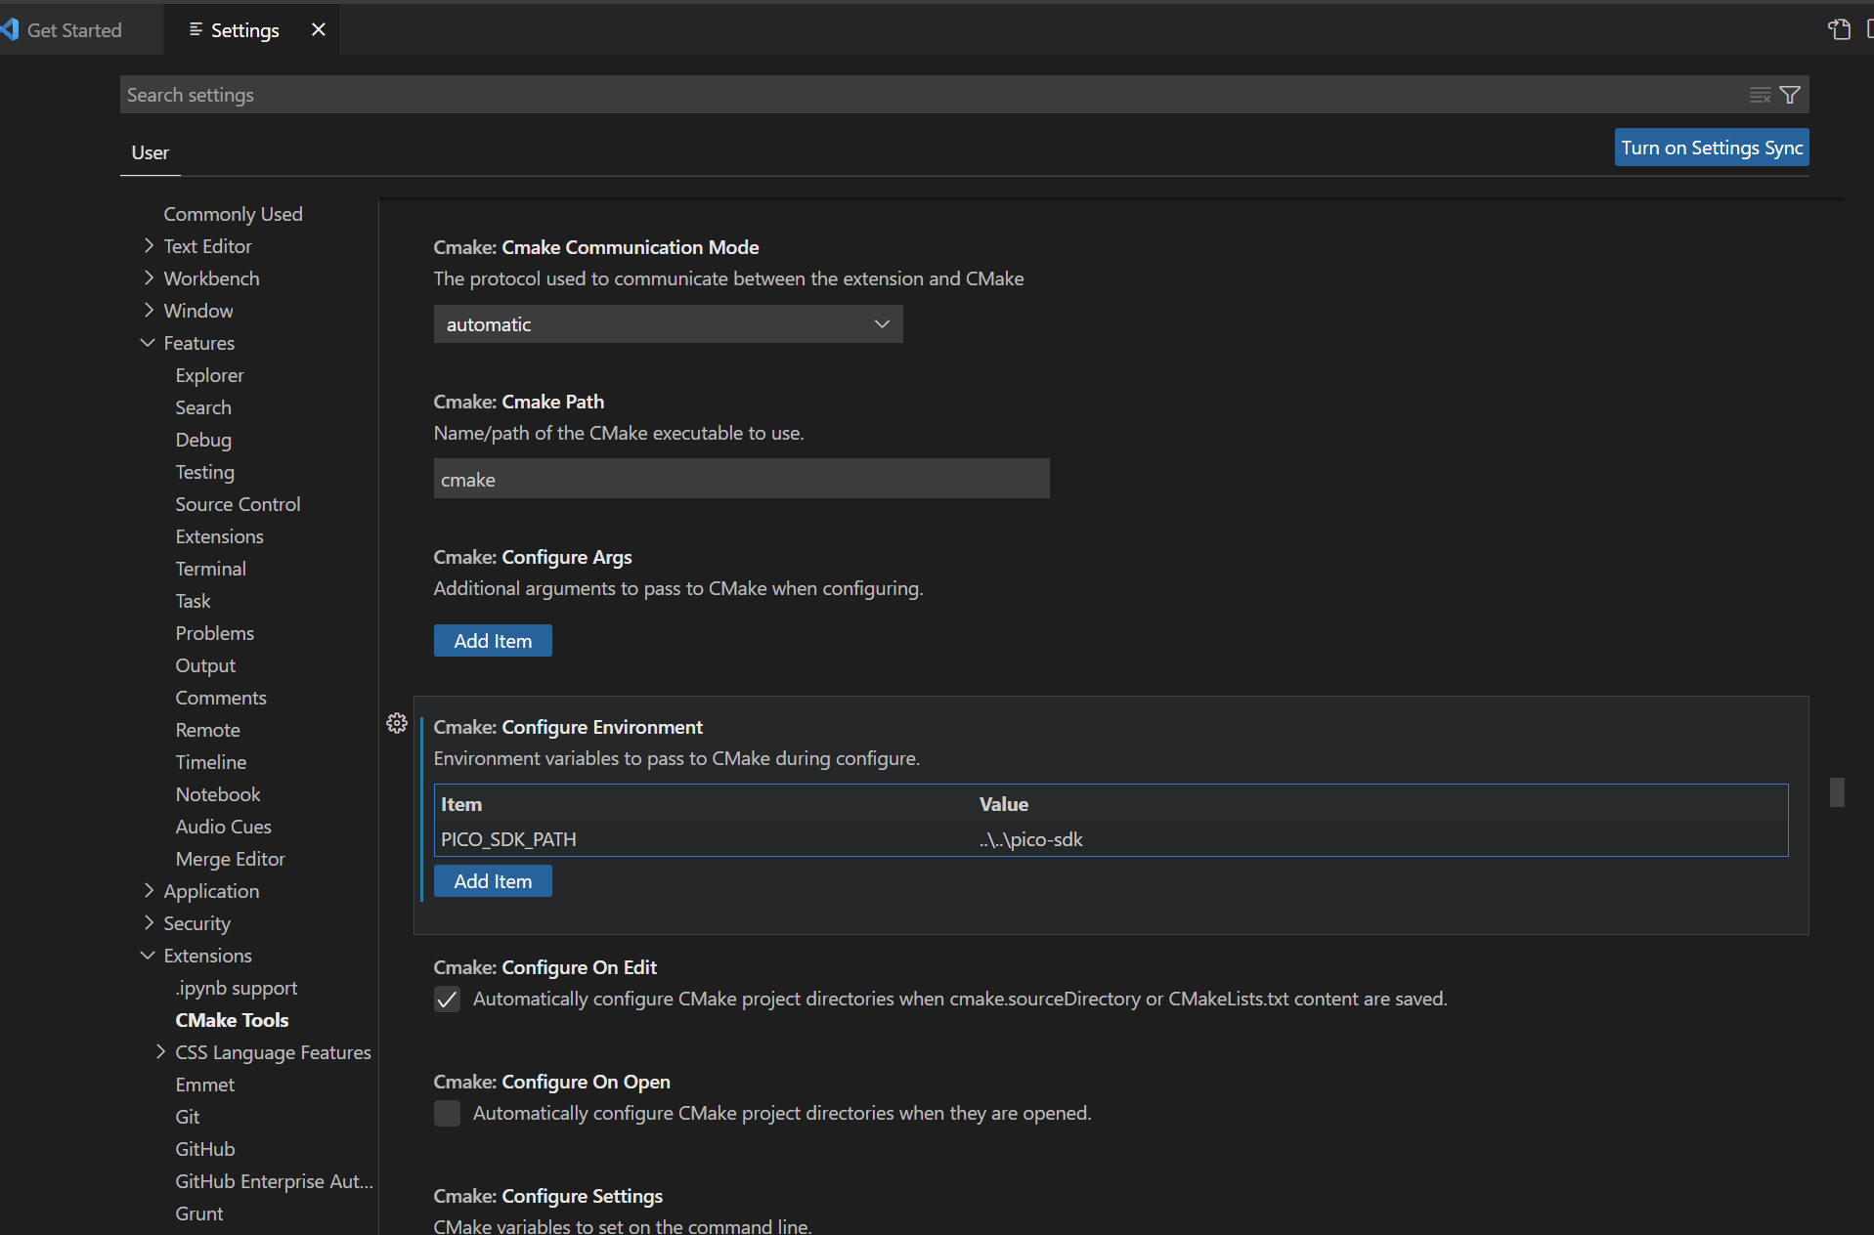Expand the Security section
The width and height of the screenshot is (1874, 1235).
(149, 922)
